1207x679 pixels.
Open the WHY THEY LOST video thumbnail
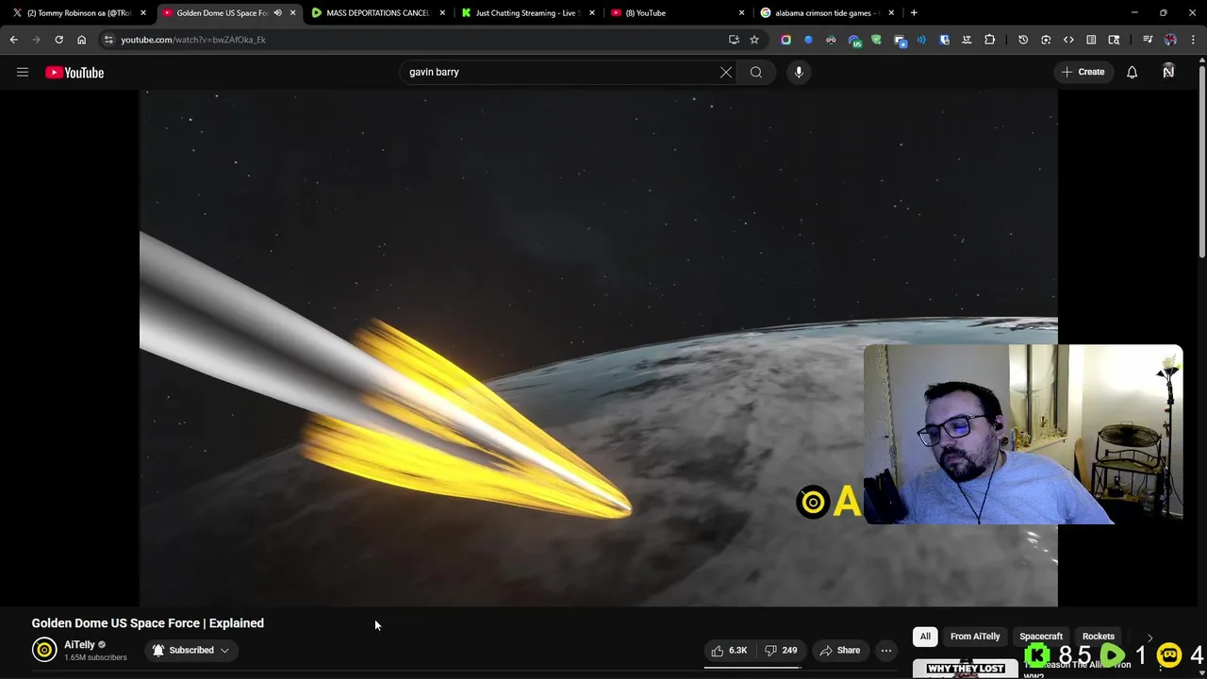(965, 668)
